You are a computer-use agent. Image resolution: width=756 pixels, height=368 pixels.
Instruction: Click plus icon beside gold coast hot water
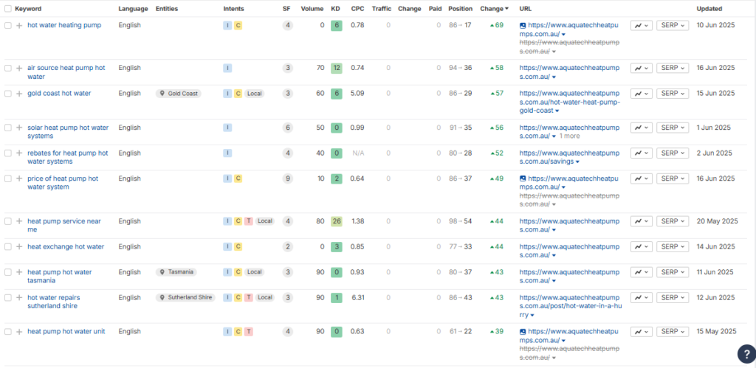(x=19, y=94)
